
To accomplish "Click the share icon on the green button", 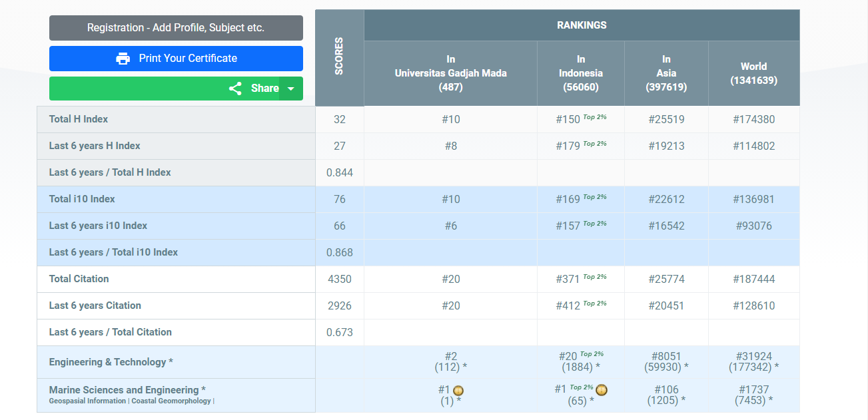I will [x=235, y=89].
